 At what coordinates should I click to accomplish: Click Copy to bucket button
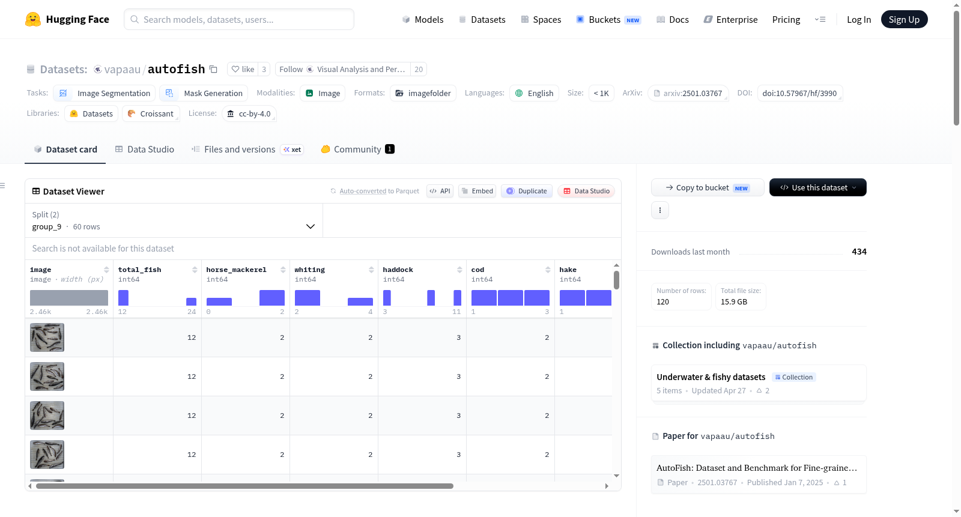tap(708, 187)
